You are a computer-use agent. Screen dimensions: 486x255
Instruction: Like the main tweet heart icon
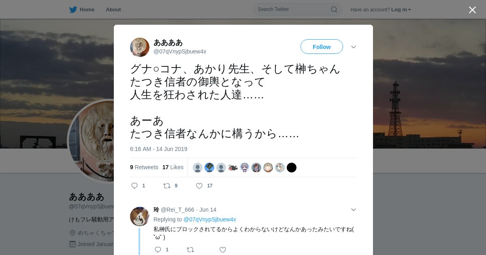[199, 186]
